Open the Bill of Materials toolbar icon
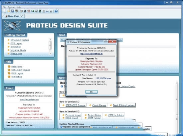 tap(44, 11)
